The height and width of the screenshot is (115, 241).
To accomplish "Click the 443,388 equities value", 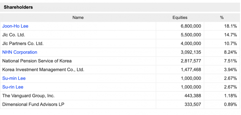I will [193, 96].
